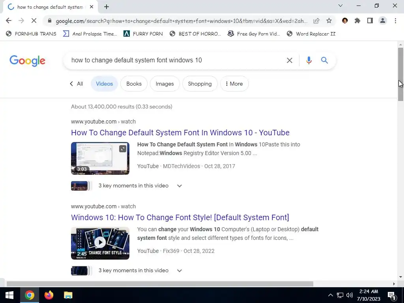Select the Books filter tab

tap(134, 84)
